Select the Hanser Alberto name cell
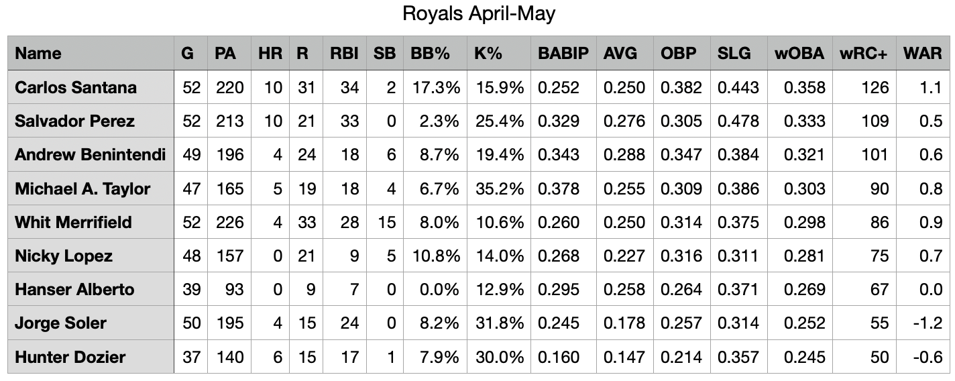 click(x=74, y=289)
